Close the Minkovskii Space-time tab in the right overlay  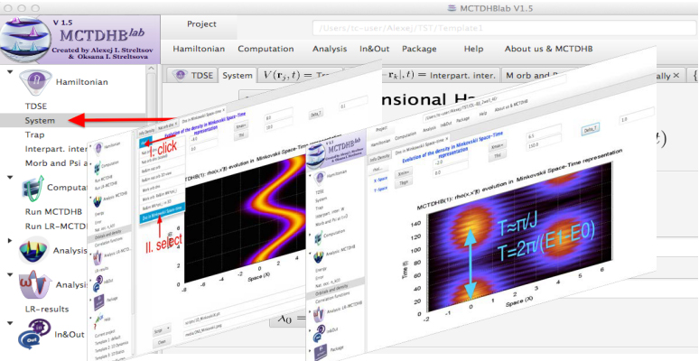447,137
